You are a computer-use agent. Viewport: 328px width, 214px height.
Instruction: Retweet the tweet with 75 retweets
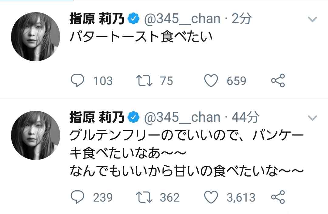(144, 81)
